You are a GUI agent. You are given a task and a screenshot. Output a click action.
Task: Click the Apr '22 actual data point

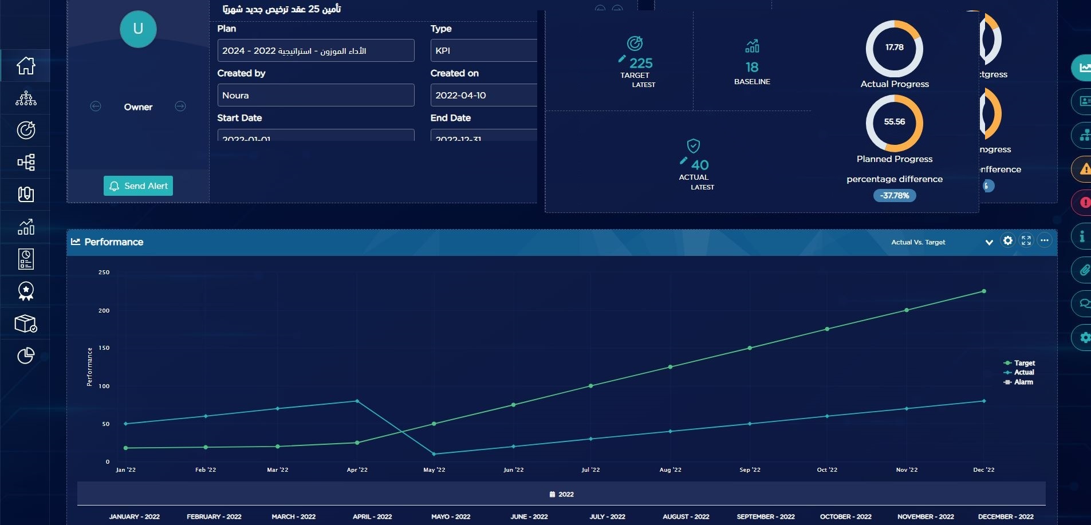tap(357, 401)
